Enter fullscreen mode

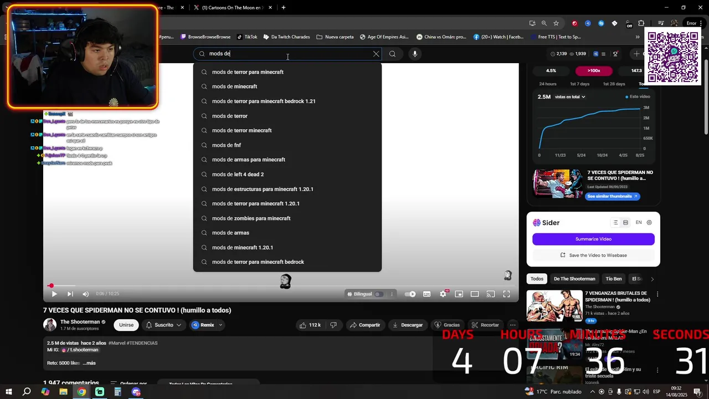point(506,294)
